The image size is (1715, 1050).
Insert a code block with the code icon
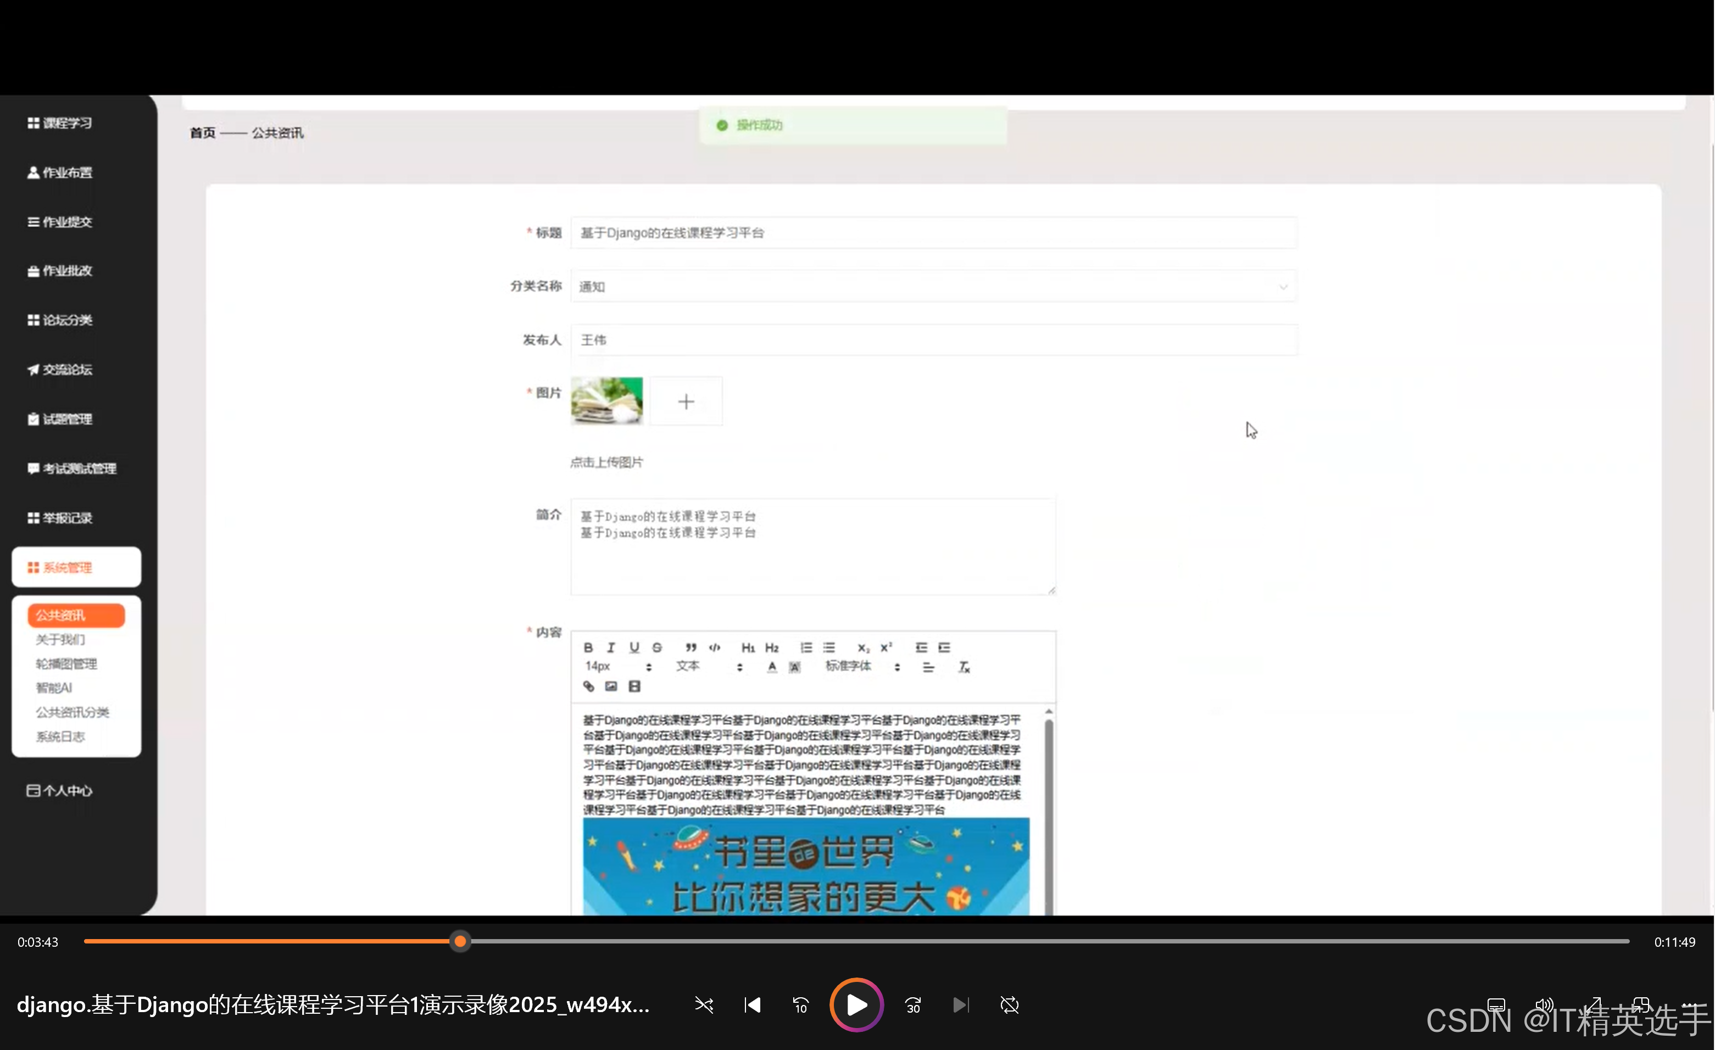[x=715, y=647]
